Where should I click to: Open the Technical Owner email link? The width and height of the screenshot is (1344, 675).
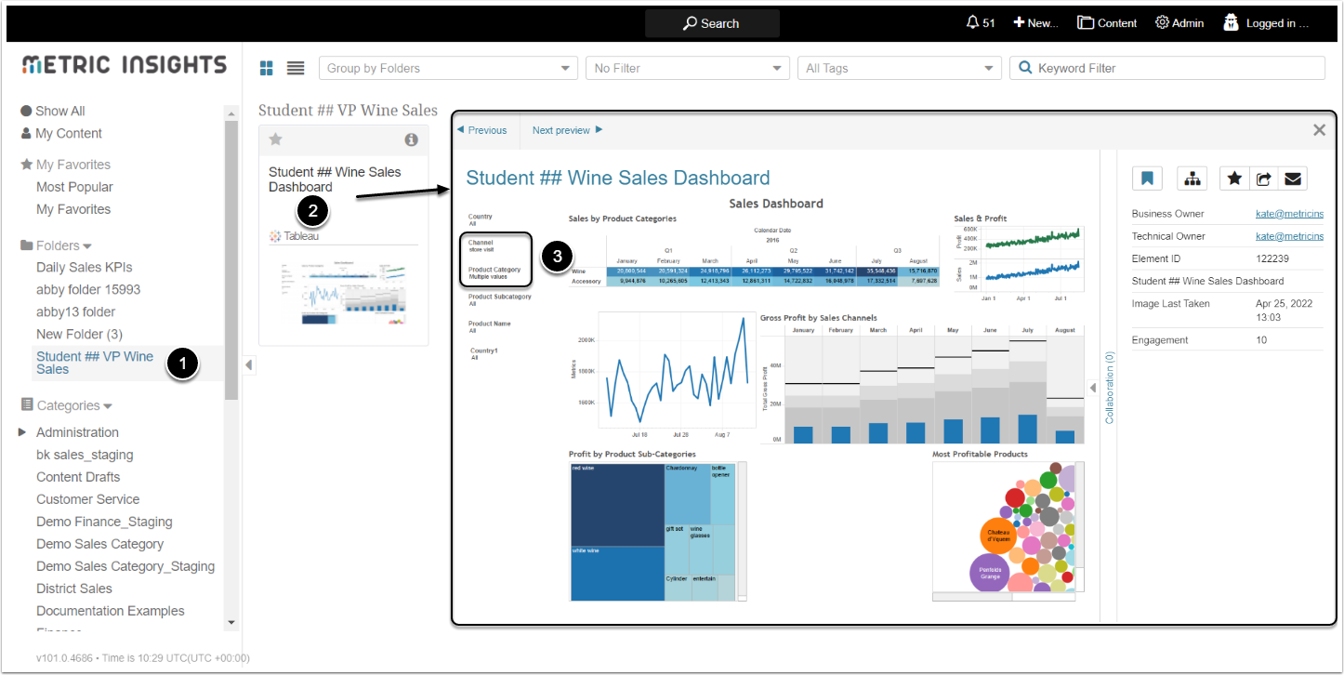pos(1289,236)
